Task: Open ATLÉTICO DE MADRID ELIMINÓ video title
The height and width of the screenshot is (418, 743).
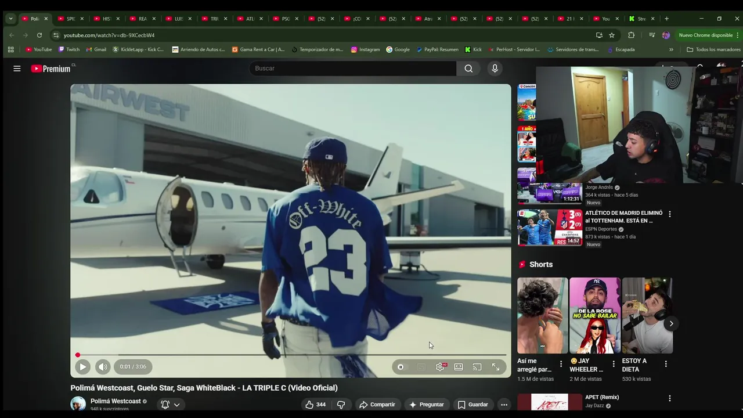Action: coord(623,217)
